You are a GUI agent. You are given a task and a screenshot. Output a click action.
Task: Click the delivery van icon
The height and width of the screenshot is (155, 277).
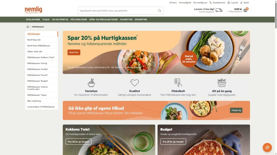[219, 10]
